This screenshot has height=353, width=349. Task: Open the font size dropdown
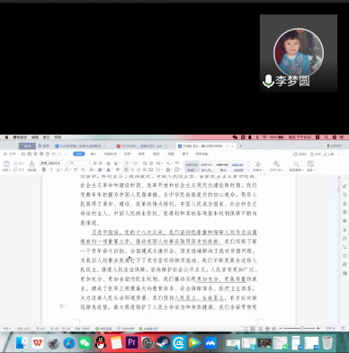coord(80,163)
